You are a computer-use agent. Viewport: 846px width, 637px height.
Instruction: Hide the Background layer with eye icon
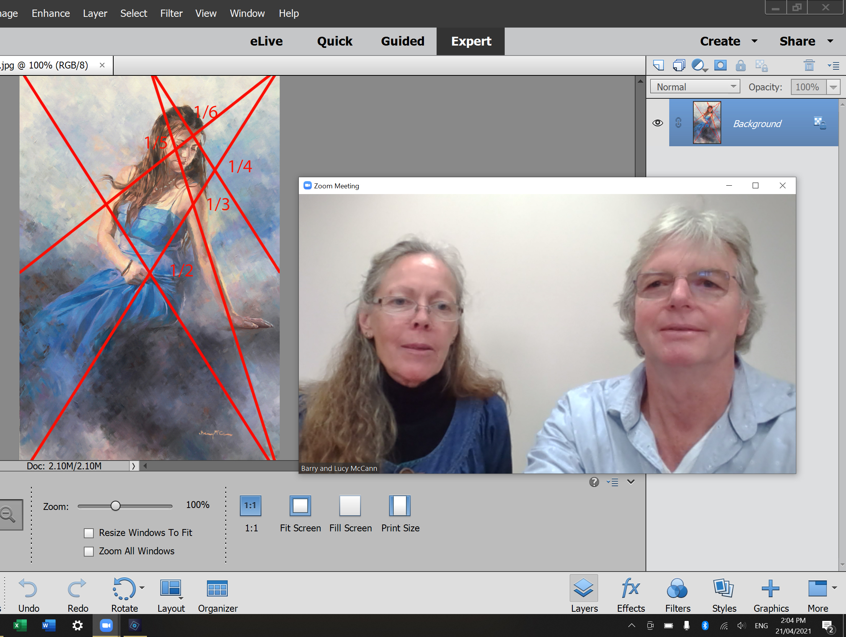[x=658, y=123]
